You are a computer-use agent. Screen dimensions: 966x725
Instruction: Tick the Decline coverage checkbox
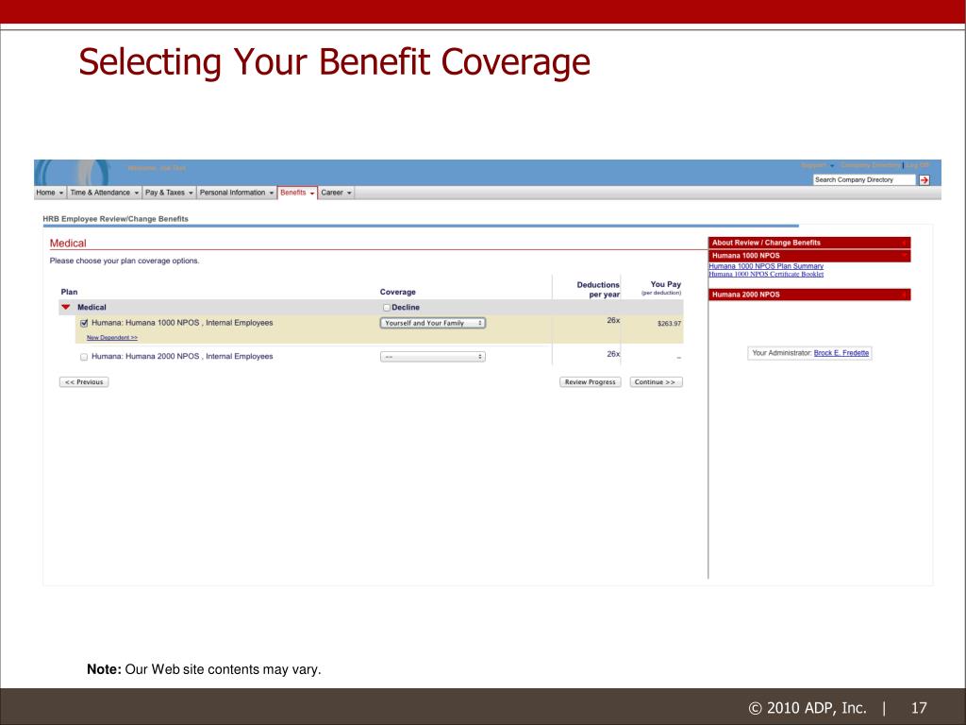click(386, 308)
